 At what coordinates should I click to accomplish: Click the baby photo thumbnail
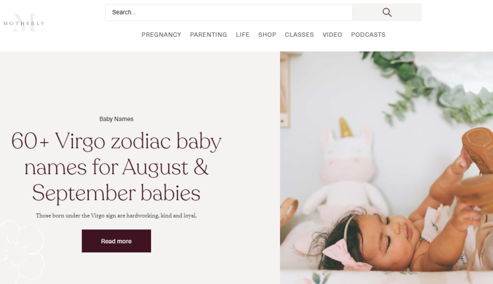(386, 168)
